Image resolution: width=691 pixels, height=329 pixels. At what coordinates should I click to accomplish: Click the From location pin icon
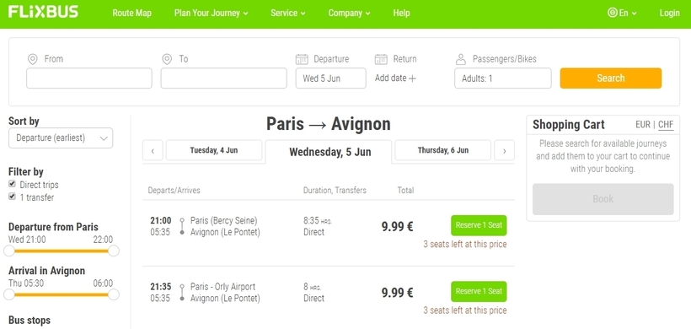pos(32,59)
